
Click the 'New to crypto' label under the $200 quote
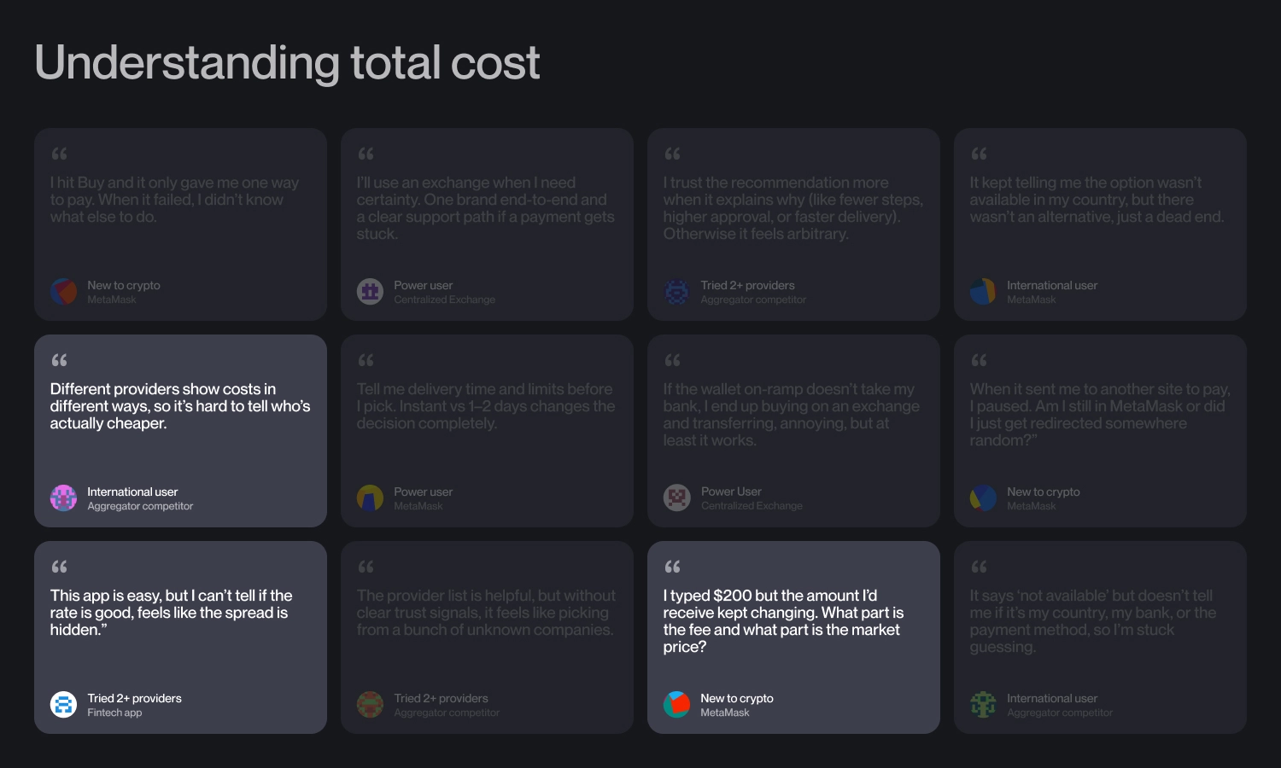point(737,698)
